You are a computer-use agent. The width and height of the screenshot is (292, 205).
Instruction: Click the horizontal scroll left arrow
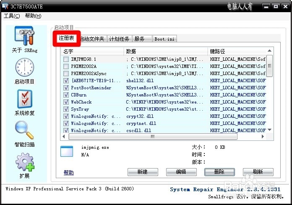pos(64,137)
